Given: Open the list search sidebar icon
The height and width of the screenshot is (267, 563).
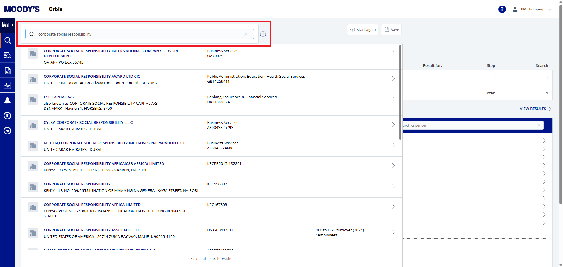Looking at the screenshot, I should (7, 55).
